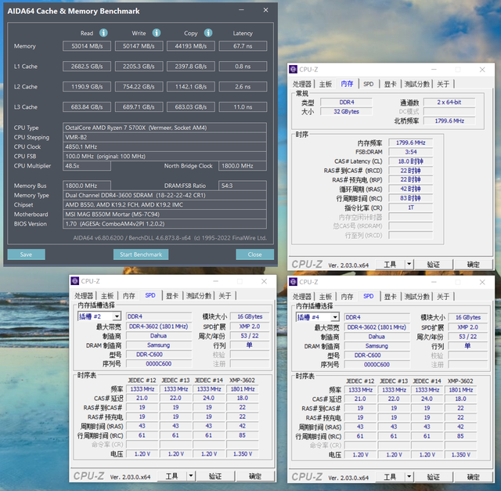
Task: Open 测试分数 tab in slot #2 CPU-Z window
Action: [197, 295]
